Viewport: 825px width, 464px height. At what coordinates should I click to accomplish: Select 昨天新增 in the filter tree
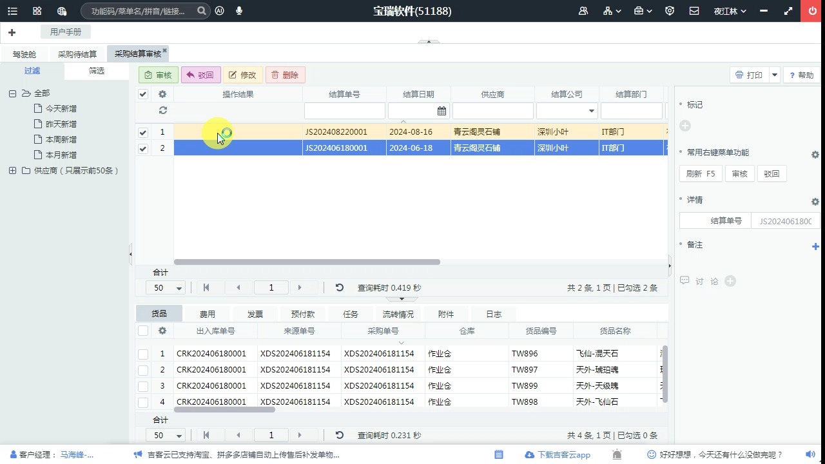[61, 124]
